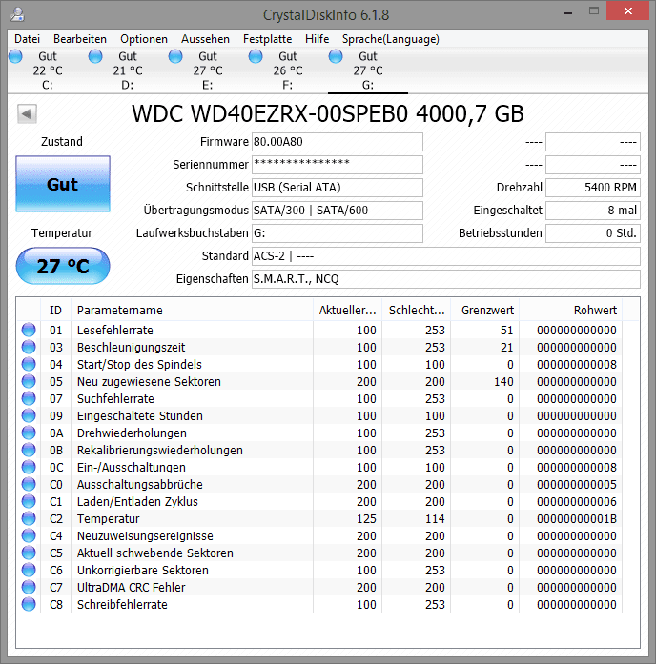Click status orb of Lesefehlerrate row

pyautogui.click(x=29, y=330)
